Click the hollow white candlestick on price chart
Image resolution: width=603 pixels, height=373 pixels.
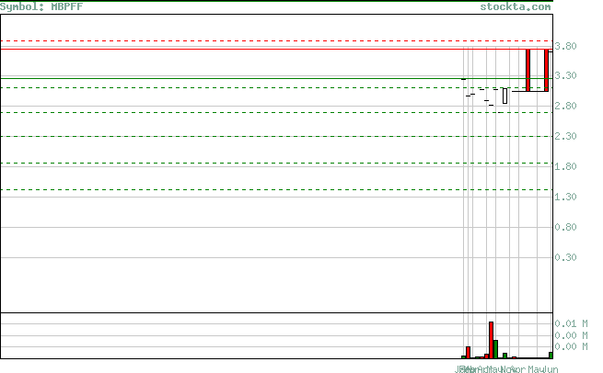coord(504,96)
